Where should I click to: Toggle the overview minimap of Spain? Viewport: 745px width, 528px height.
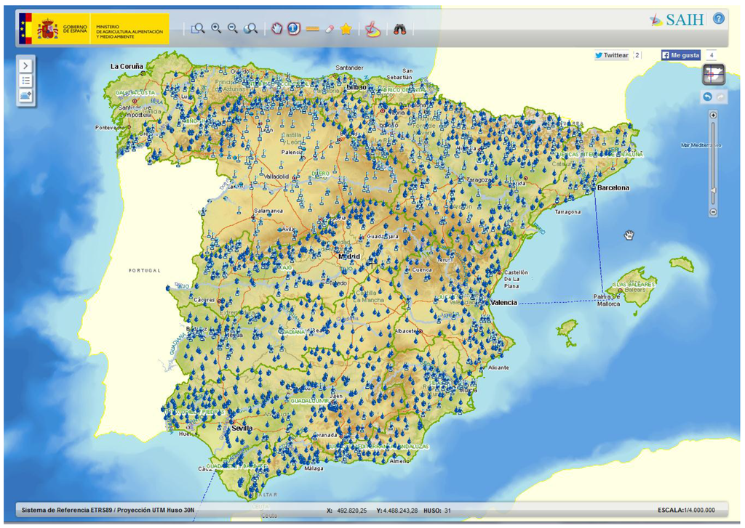tap(713, 74)
